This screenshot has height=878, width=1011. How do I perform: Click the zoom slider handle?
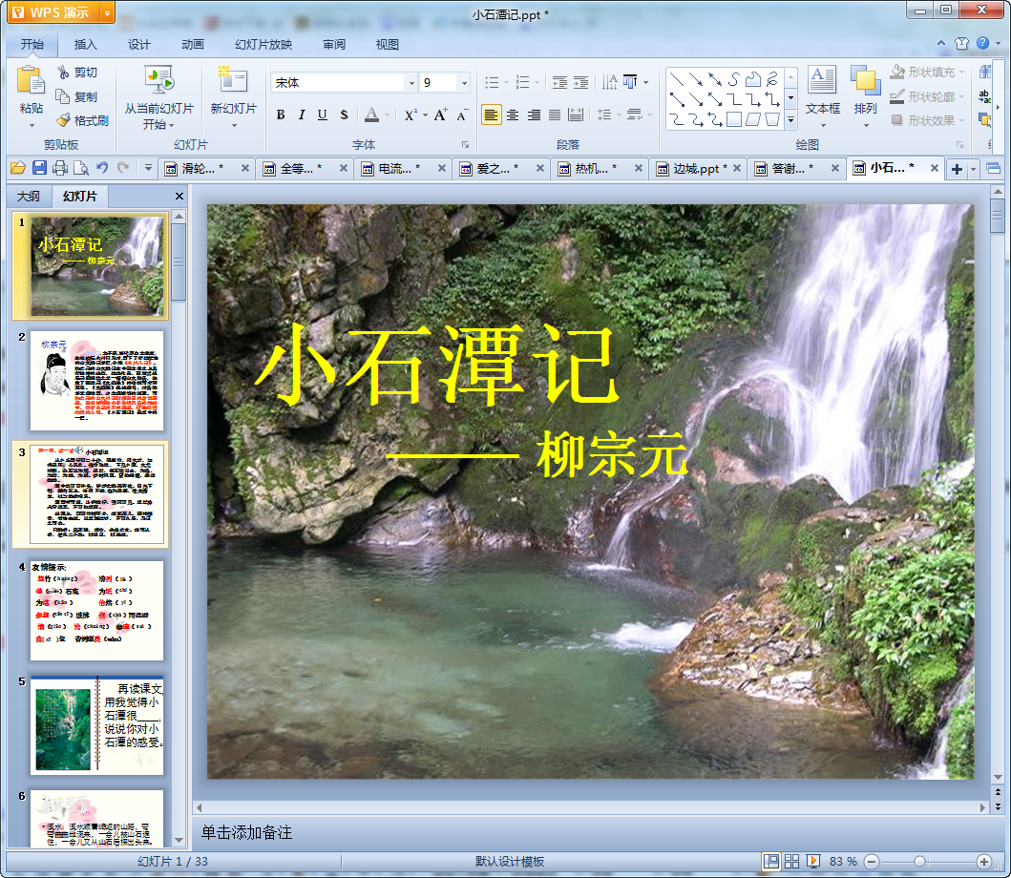pyautogui.click(x=920, y=861)
